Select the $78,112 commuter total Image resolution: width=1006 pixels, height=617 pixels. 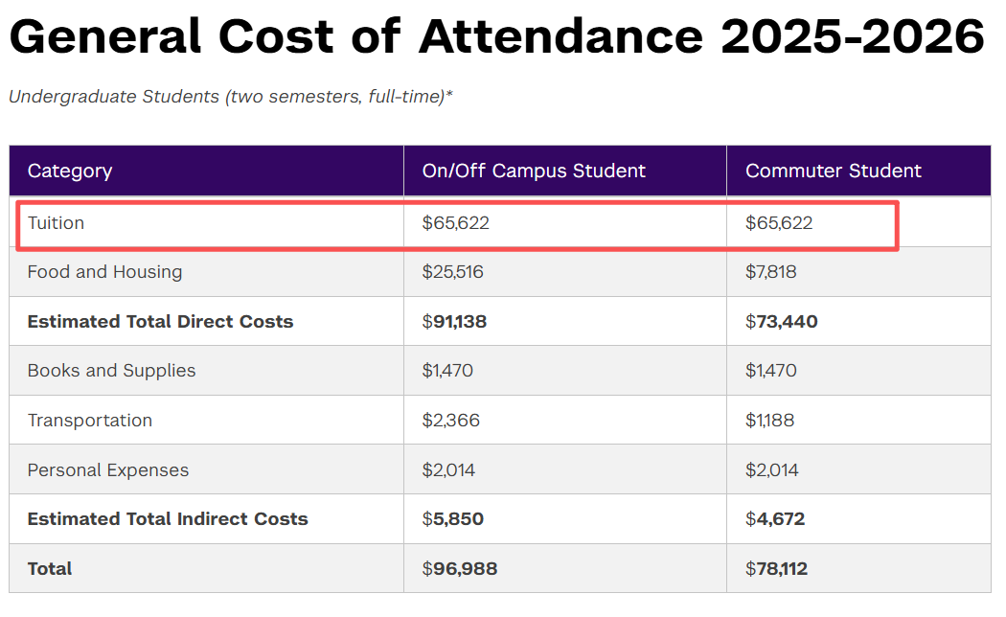point(776,569)
